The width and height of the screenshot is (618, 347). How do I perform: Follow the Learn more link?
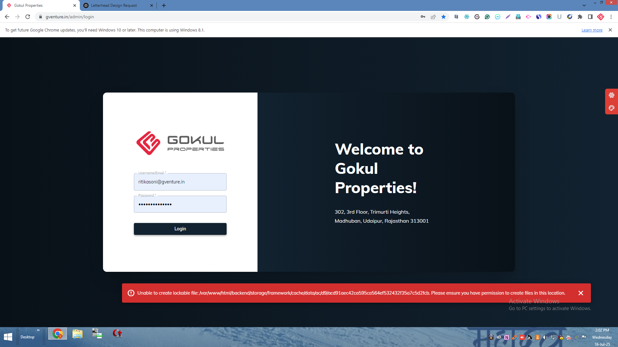pyautogui.click(x=592, y=30)
